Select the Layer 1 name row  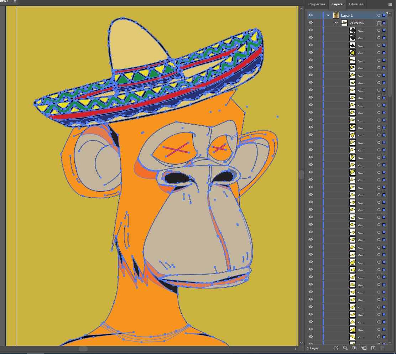click(347, 15)
